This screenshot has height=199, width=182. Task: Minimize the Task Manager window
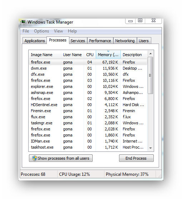point(131,21)
